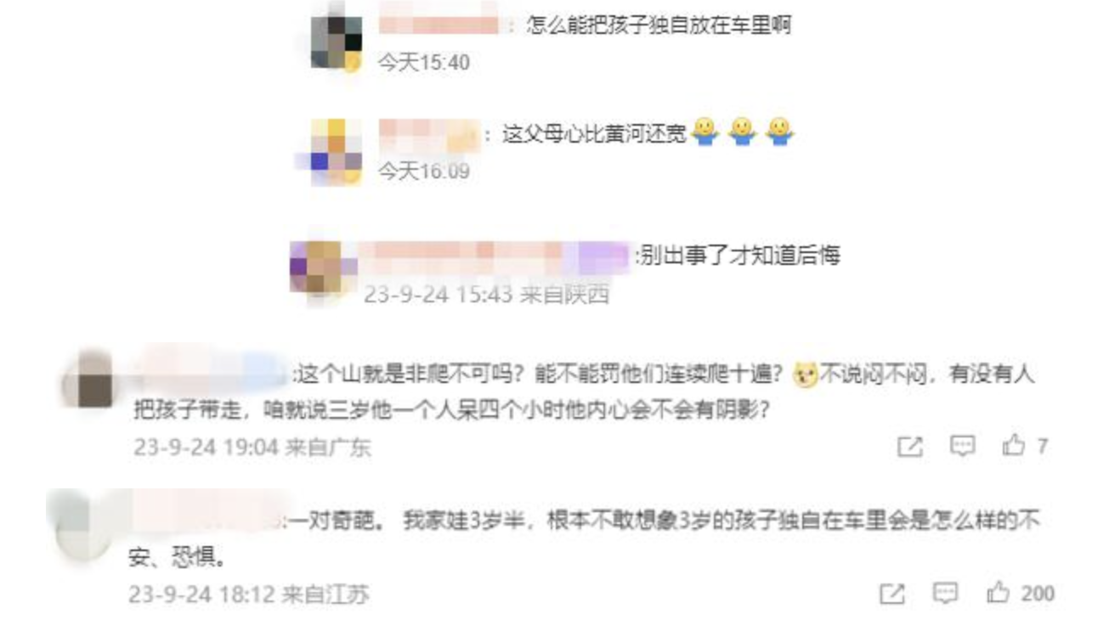Open replies on the 江苏 comment
1098x620 pixels.
(x=944, y=593)
